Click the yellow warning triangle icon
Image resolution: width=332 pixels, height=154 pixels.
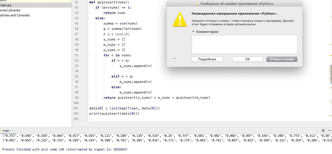180,19
